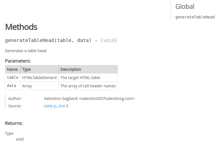Click the void return type value

(x=20, y=139)
